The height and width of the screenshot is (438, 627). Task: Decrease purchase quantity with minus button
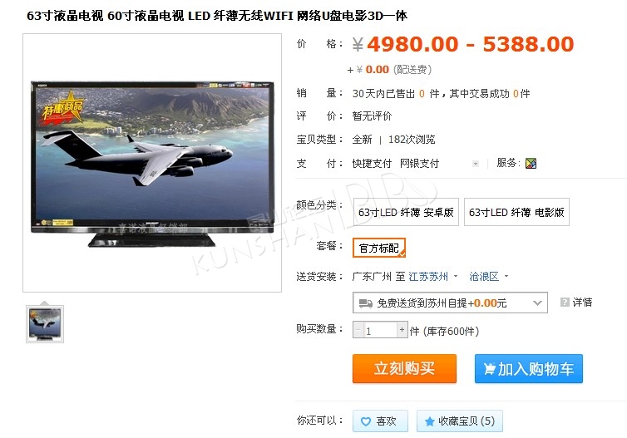click(358, 330)
